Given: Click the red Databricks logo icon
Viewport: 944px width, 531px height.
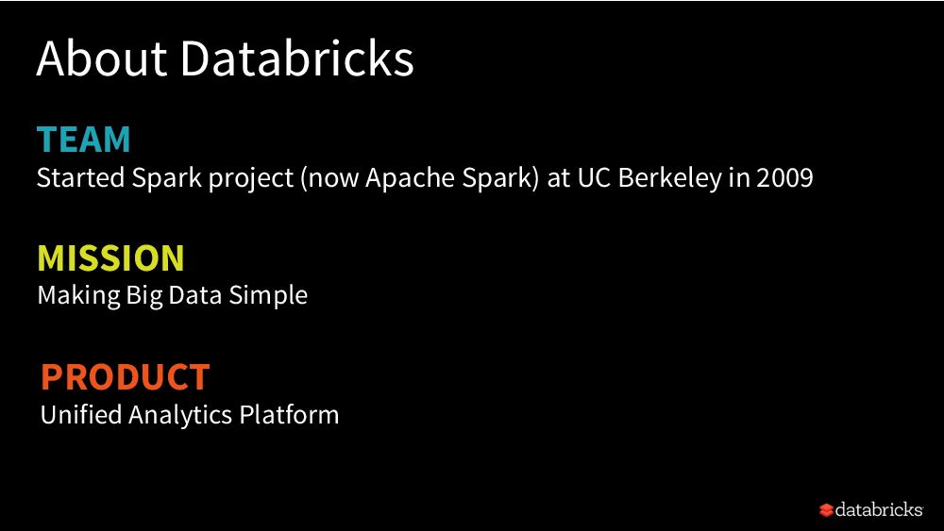Looking at the screenshot, I should pos(826,510).
